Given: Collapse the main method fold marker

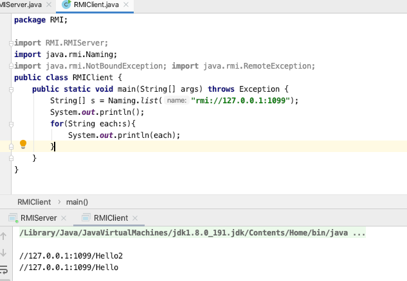Looking at the screenshot, I should pyautogui.click(x=11, y=90).
